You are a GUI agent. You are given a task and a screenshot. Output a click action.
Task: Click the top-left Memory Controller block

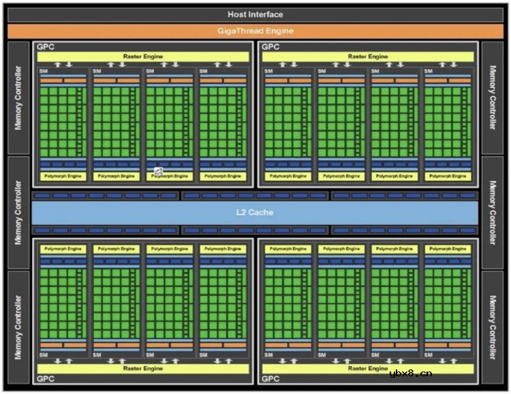[x=18, y=97]
